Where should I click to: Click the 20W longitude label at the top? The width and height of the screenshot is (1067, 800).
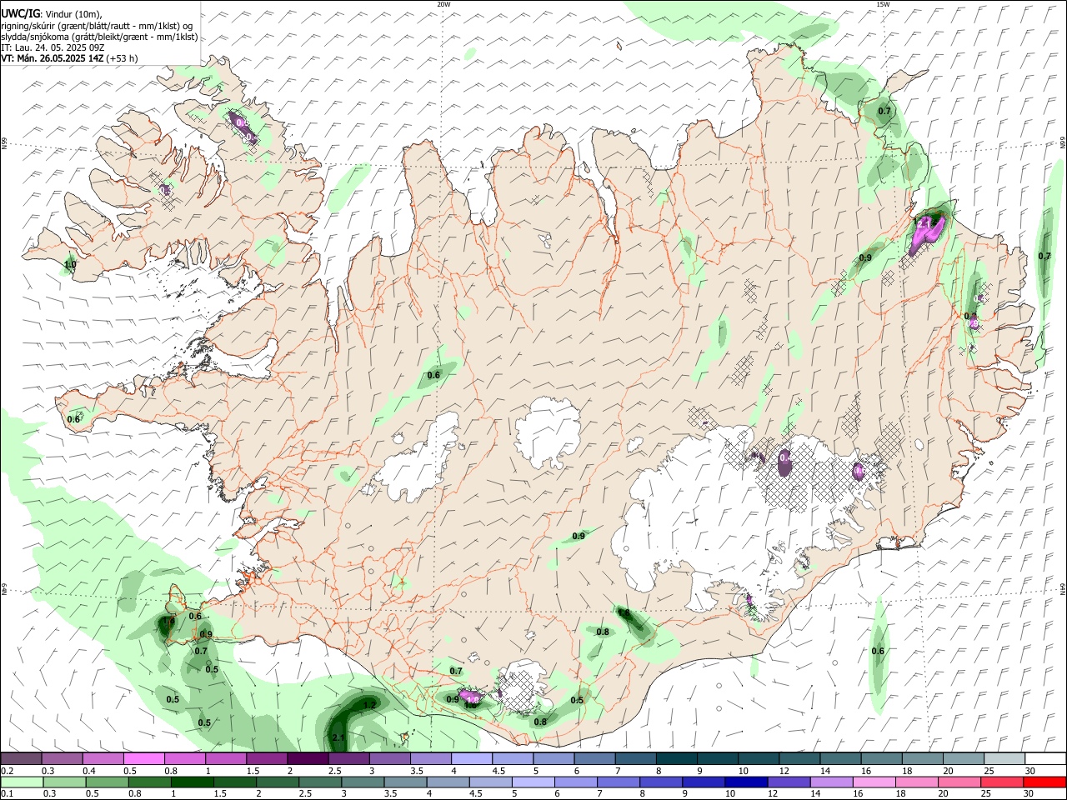pos(443,4)
